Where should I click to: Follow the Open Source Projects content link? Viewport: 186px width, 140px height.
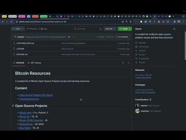(x=36, y=95)
